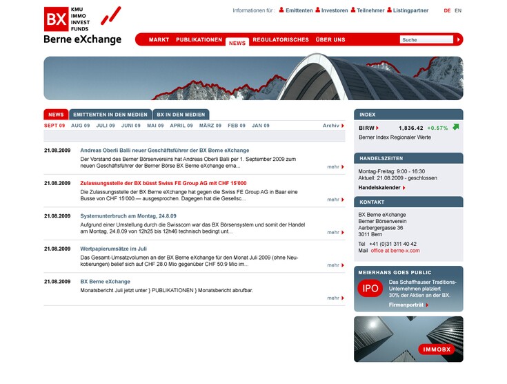
Task: Switch to BX IN DEN MEDIEN tab
Action: [x=181, y=115]
